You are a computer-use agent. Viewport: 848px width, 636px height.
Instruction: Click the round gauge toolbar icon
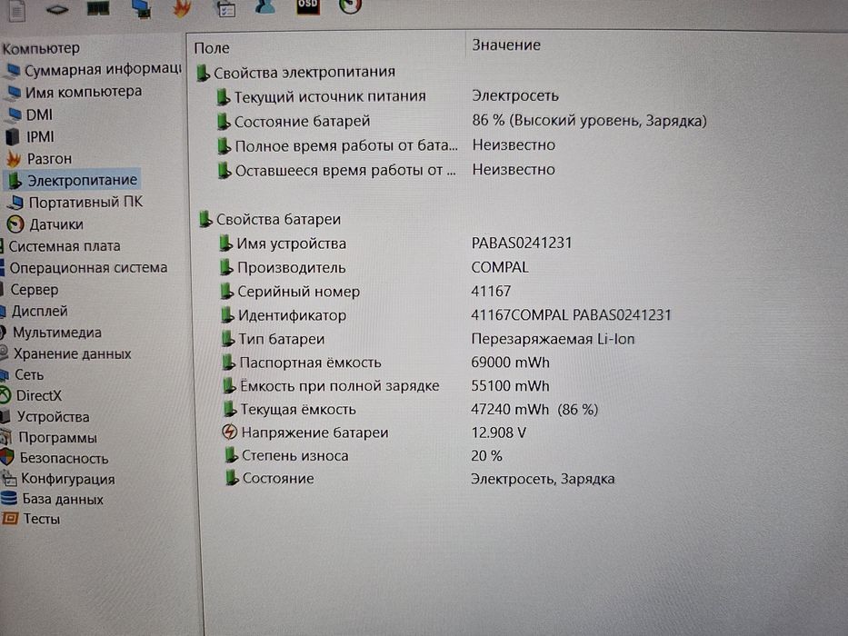(350, 6)
